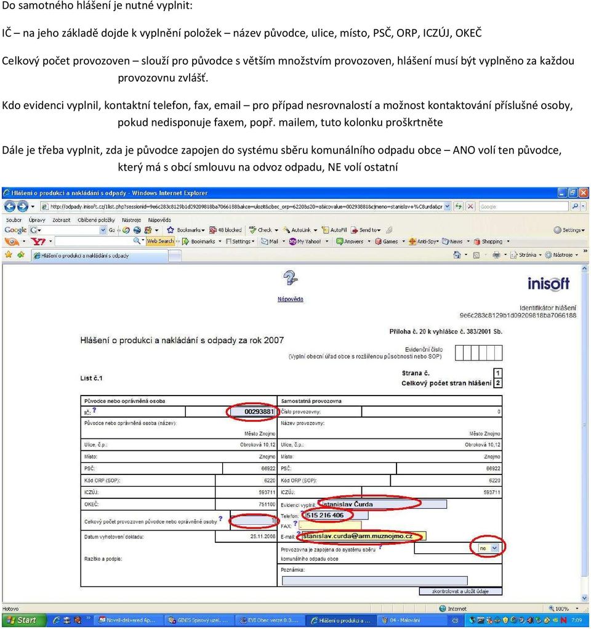Switch to GINIS Spisový uzel taskbar window
Screen dimensions: 591x629
[199, 620]
